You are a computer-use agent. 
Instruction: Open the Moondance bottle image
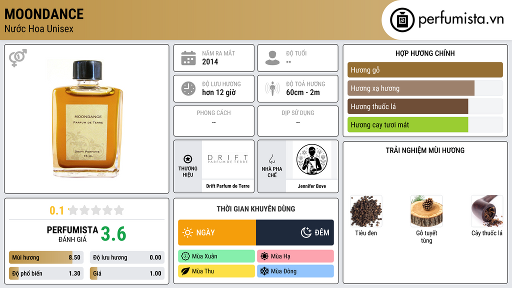87,119
